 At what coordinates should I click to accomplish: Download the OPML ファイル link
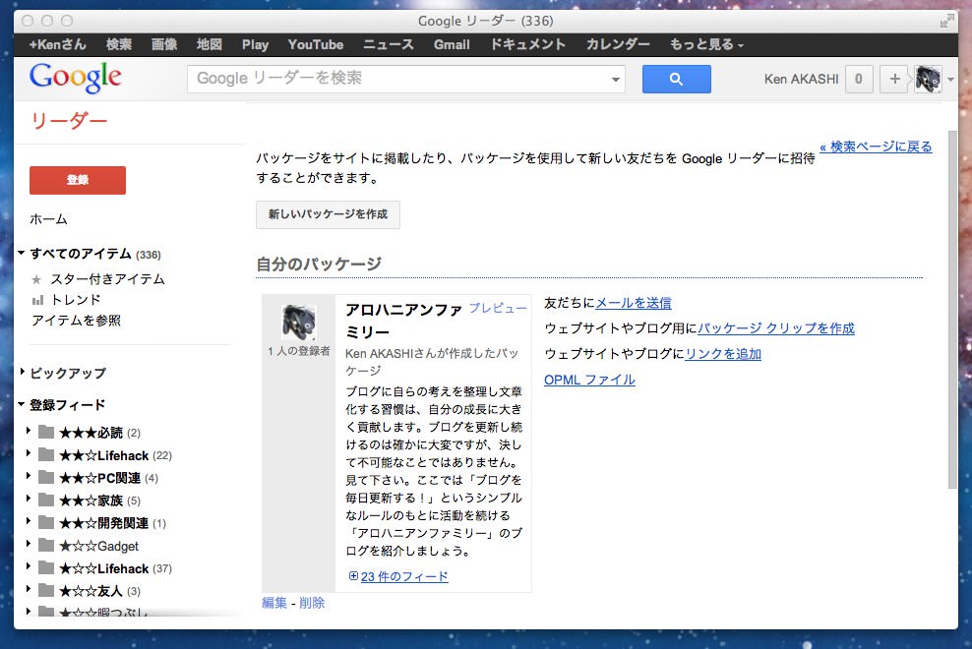coord(589,380)
